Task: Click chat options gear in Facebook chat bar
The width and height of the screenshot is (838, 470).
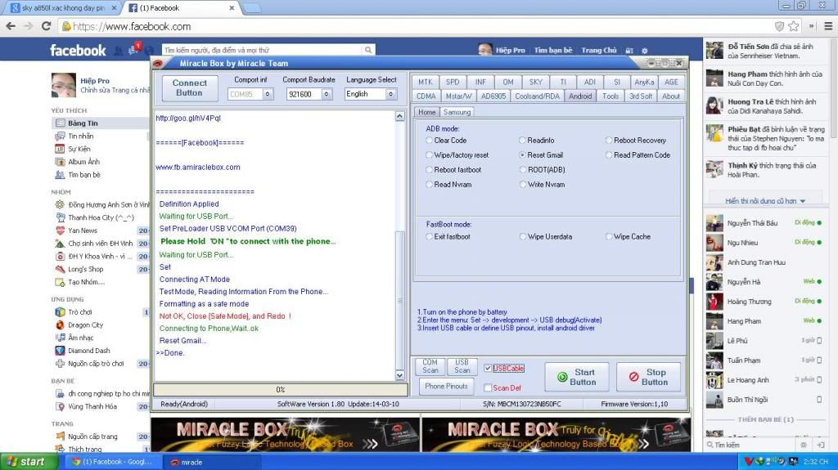Action: tap(804, 445)
